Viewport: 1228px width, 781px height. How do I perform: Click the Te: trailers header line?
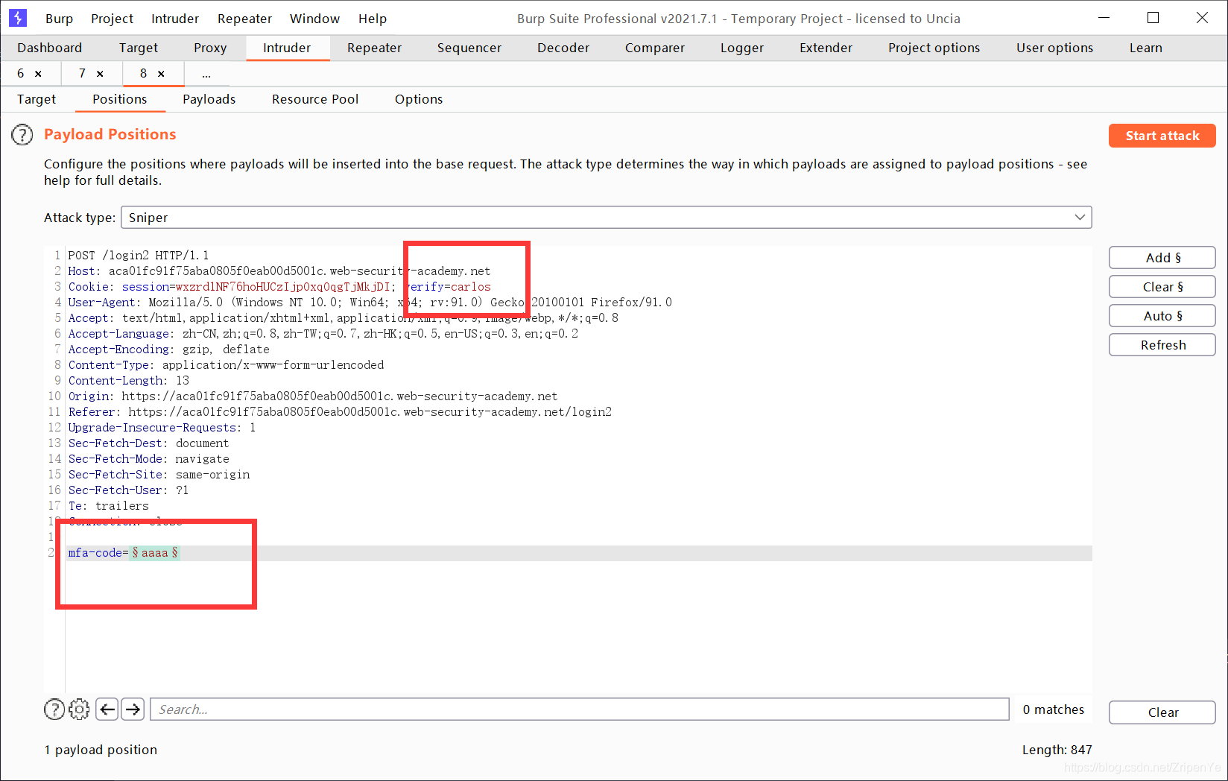click(x=109, y=506)
